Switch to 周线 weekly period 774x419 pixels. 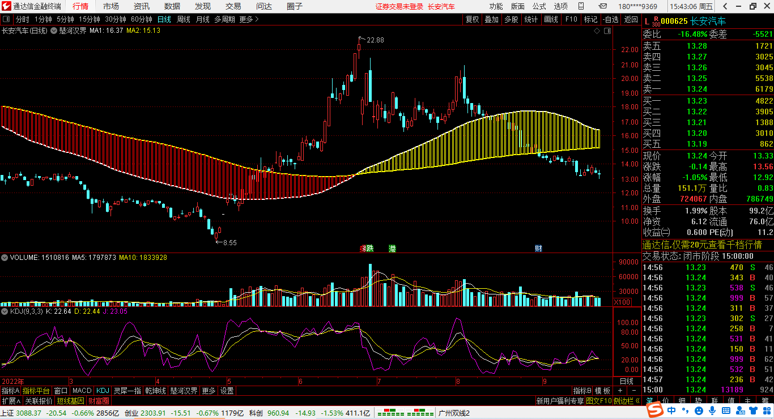click(184, 19)
